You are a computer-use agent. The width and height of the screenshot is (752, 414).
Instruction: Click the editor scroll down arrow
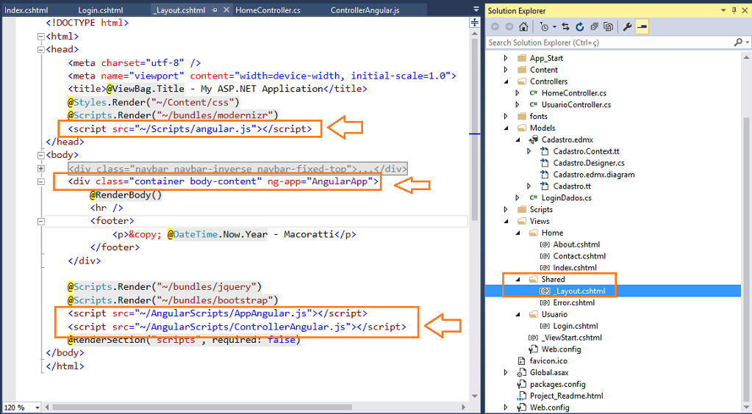pos(475,396)
